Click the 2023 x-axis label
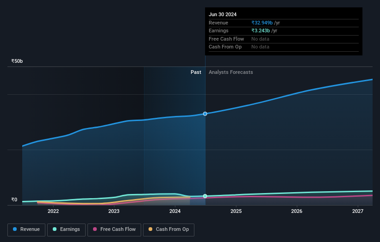 tap(114, 212)
